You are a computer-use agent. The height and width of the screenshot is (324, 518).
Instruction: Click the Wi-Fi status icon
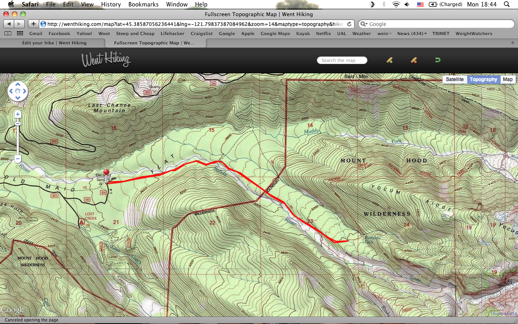395,4
